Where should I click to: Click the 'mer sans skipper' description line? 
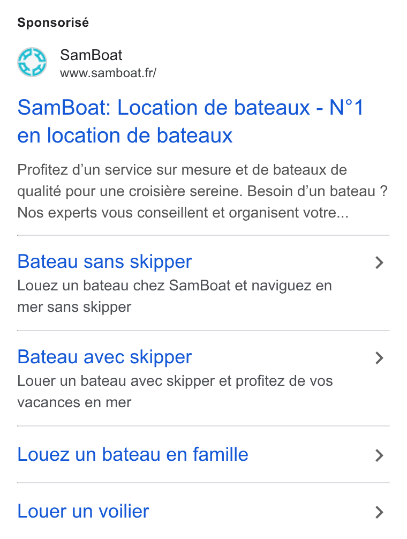click(x=74, y=307)
